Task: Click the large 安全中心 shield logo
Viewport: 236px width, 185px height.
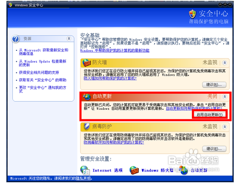Action: [x=192, y=14]
